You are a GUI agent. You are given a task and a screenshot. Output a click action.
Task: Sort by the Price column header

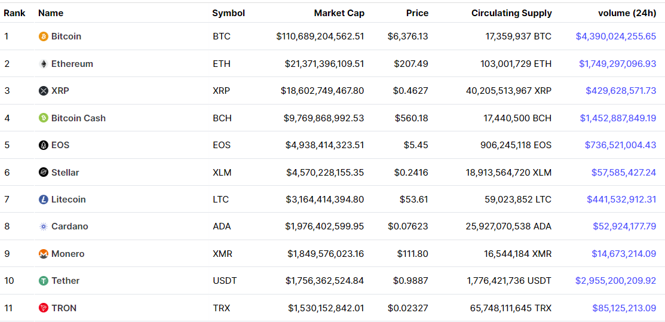(417, 13)
